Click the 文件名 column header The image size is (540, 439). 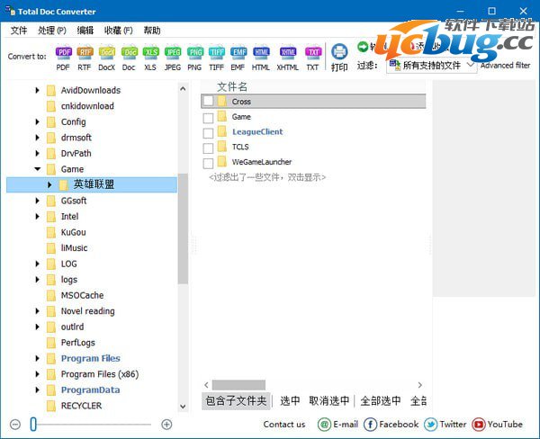click(x=232, y=86)
